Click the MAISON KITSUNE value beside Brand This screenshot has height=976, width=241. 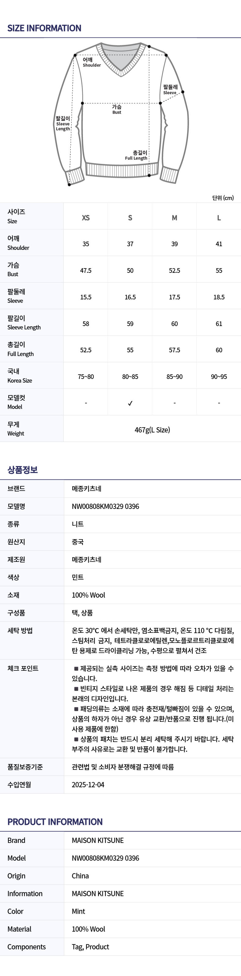click(x=98, y=841)
